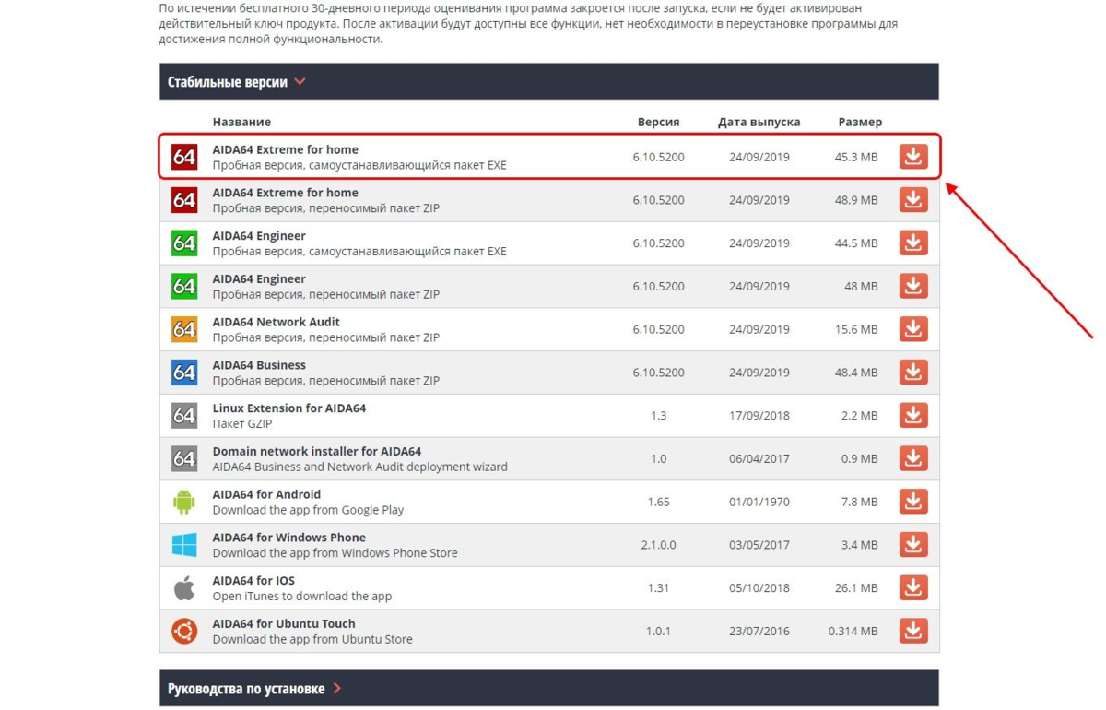The width and height of the screenshot is (1106, 710).
Task: Select size value 48.9 MB
Action: [x=856, y=200]
